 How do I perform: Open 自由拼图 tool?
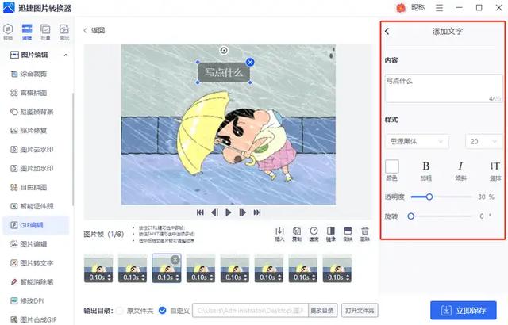pos(29,187)
